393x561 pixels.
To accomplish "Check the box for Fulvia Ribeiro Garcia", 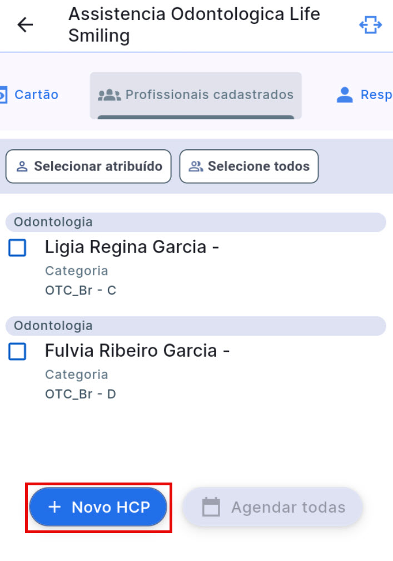I will point(17,351).
